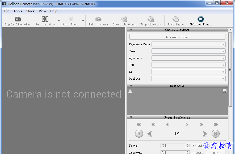Open the Stack menu

click(30, 11)
